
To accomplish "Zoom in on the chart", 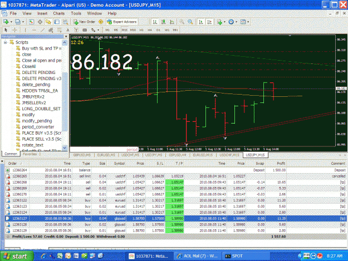I will (182, 22).
